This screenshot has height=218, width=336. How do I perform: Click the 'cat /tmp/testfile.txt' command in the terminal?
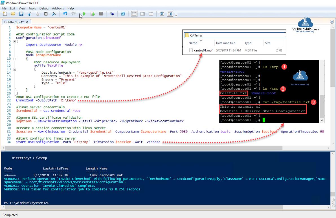(286, 102)
